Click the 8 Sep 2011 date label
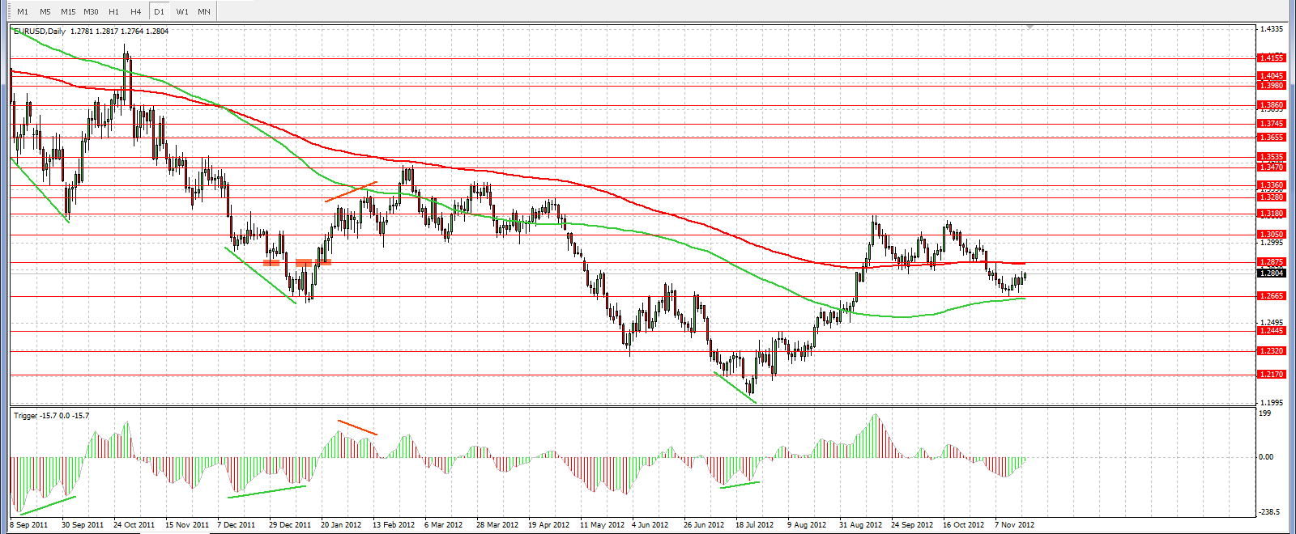This screenshot has height=534, width=1296. coord(28,524)
